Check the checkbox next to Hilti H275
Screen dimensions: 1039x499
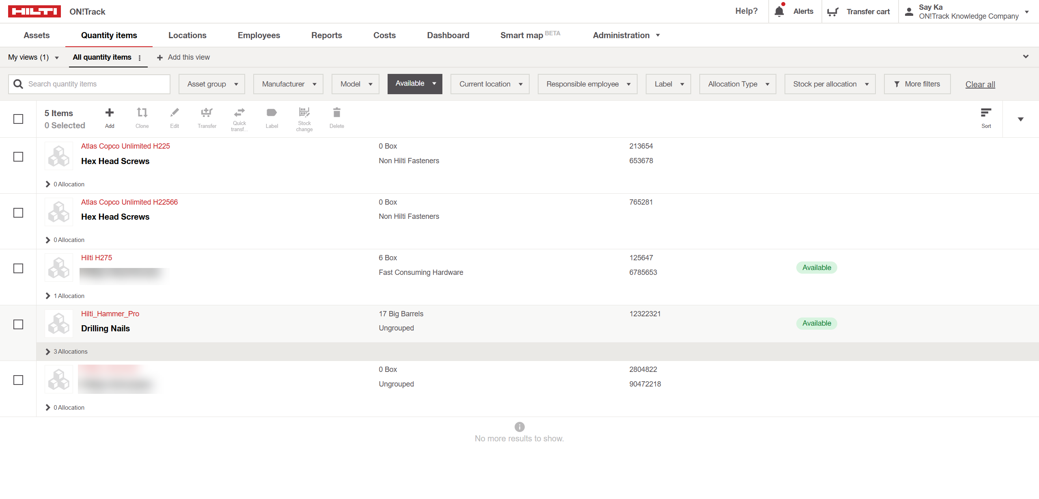point(19,268)
